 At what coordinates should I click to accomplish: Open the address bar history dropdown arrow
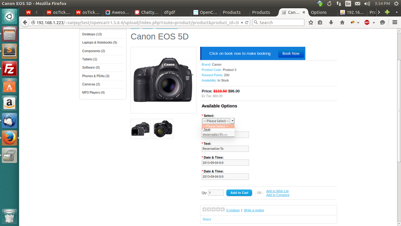pos(242,22)
